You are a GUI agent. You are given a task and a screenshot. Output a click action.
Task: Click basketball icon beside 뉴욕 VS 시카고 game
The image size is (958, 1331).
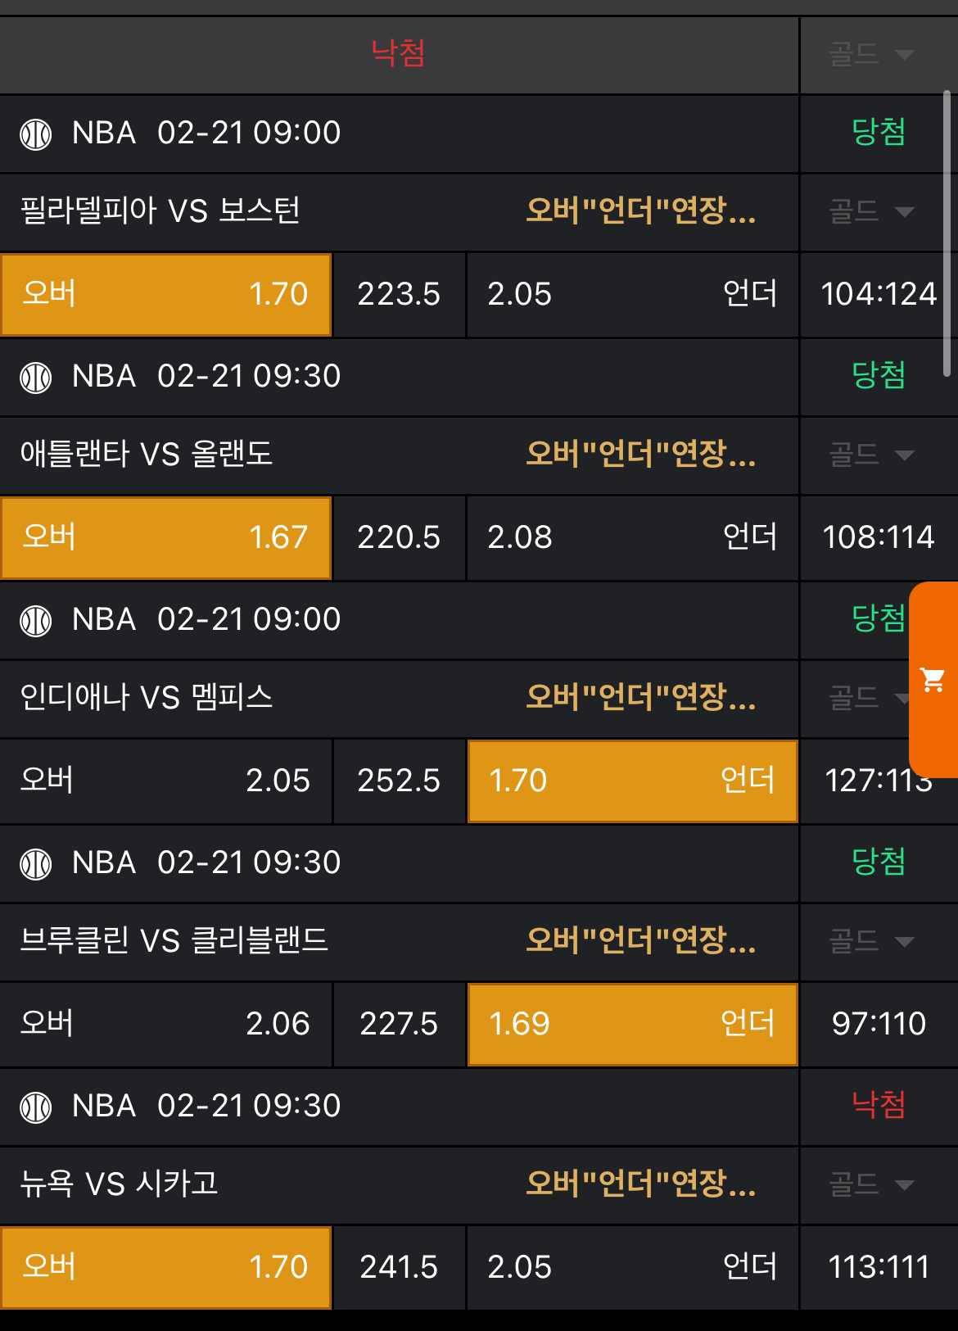tap(36, 1107)
